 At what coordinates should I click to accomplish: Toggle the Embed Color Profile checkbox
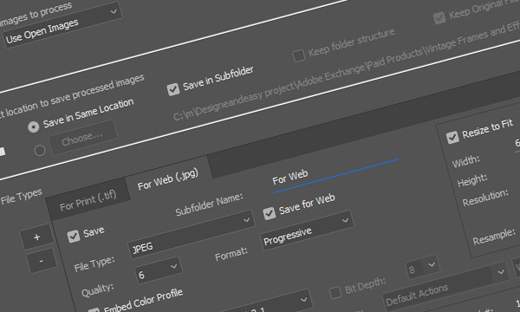click(94, 311)
